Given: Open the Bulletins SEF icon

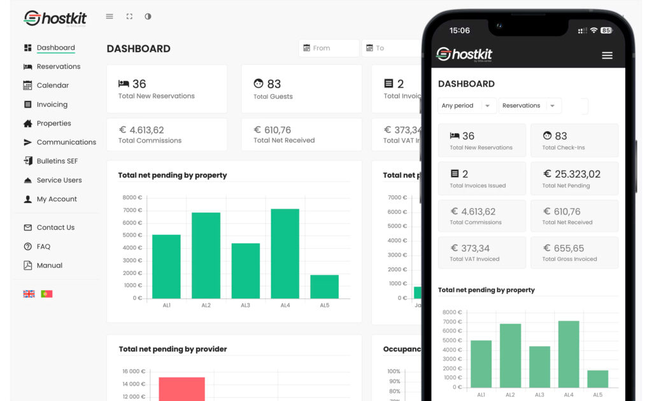Looking at the screenshot, I should coord(27,161).
